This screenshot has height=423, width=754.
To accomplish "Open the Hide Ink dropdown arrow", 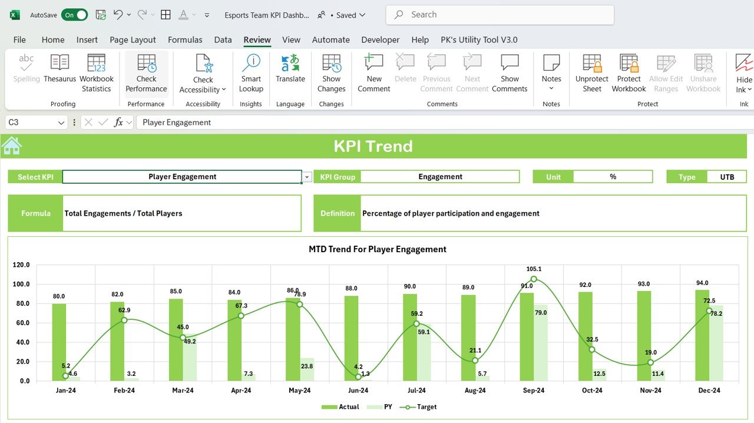I will tap(749, 90).
